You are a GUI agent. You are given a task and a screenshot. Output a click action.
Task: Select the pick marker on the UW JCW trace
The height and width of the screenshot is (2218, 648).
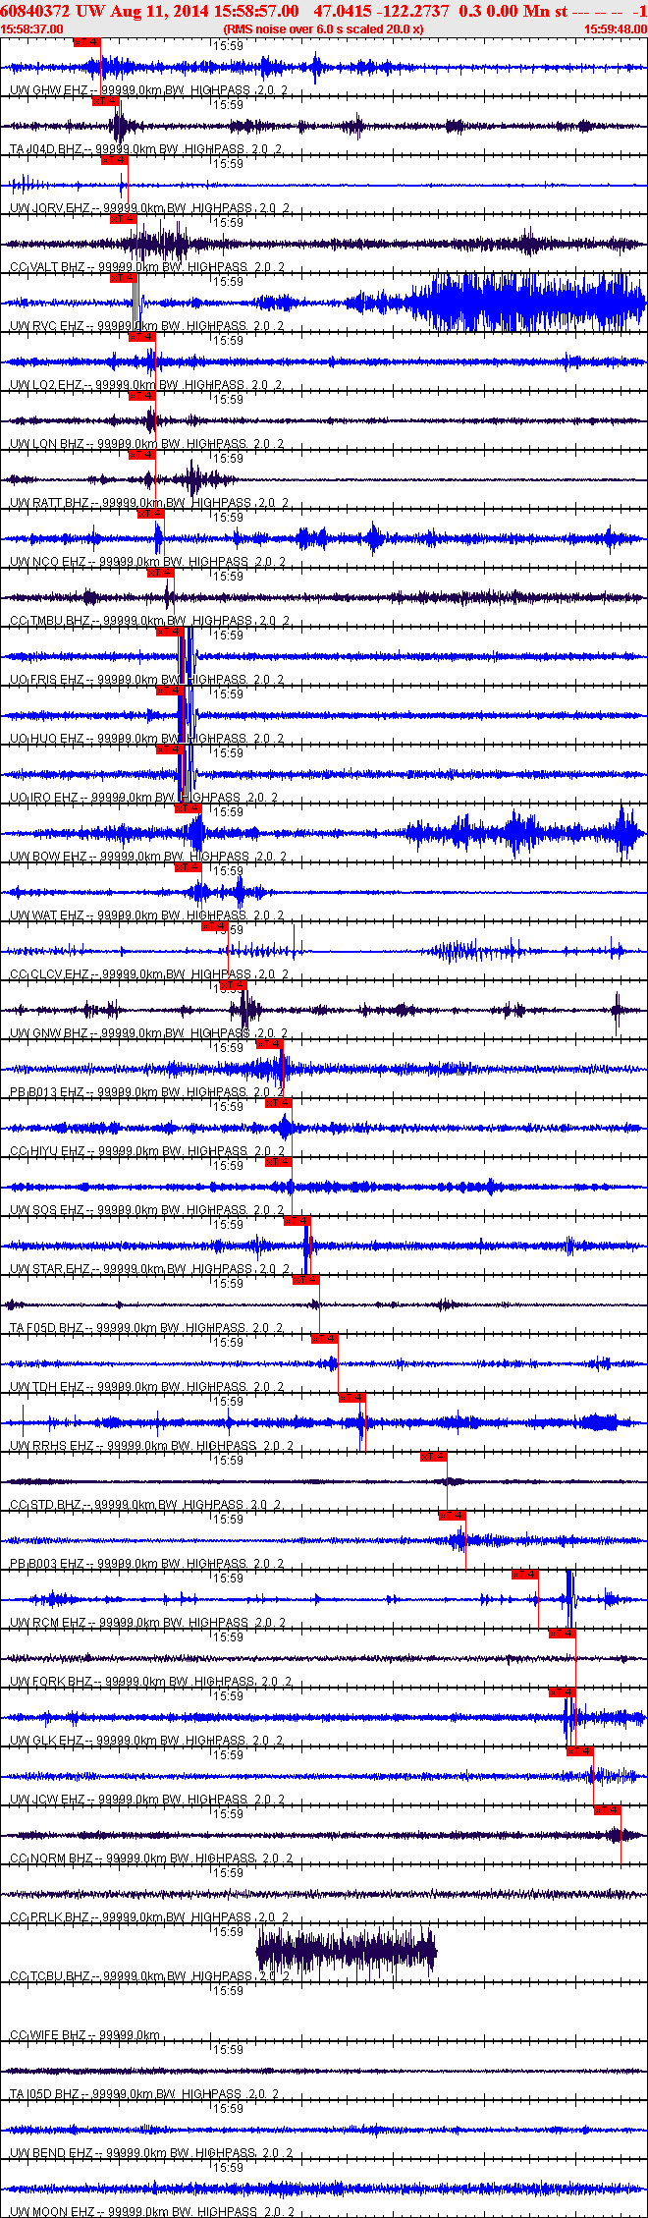coord(580,1751)
